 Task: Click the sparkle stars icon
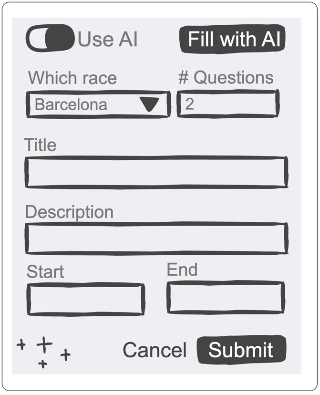click(x=44, y=352)
